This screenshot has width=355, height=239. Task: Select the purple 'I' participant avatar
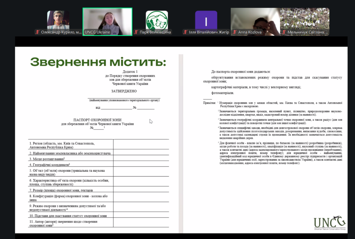[x=206, y=20]
